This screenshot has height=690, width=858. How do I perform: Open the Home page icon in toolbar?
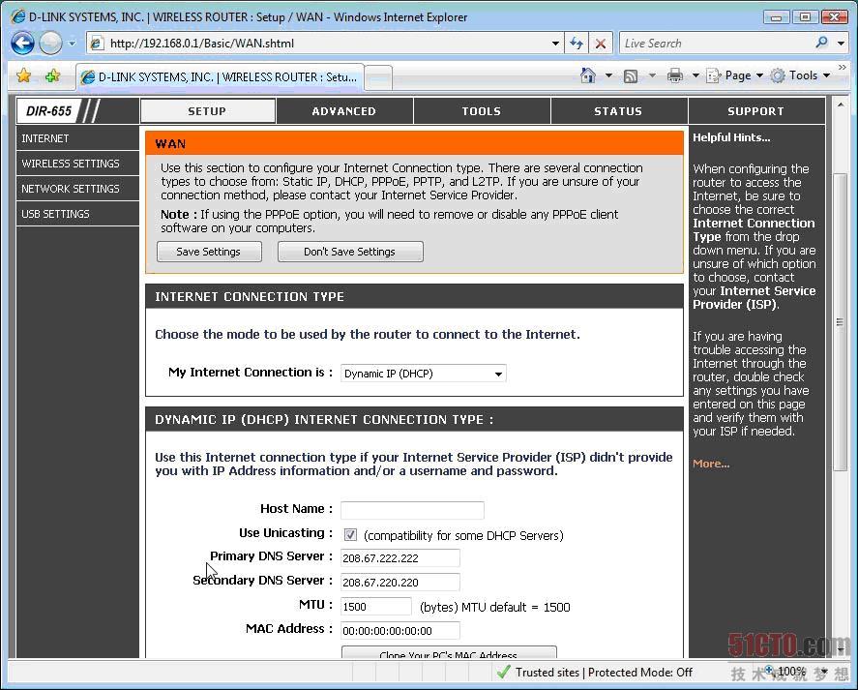click(x=588, y=75)
